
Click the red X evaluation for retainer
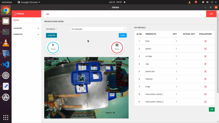(205, 79)
